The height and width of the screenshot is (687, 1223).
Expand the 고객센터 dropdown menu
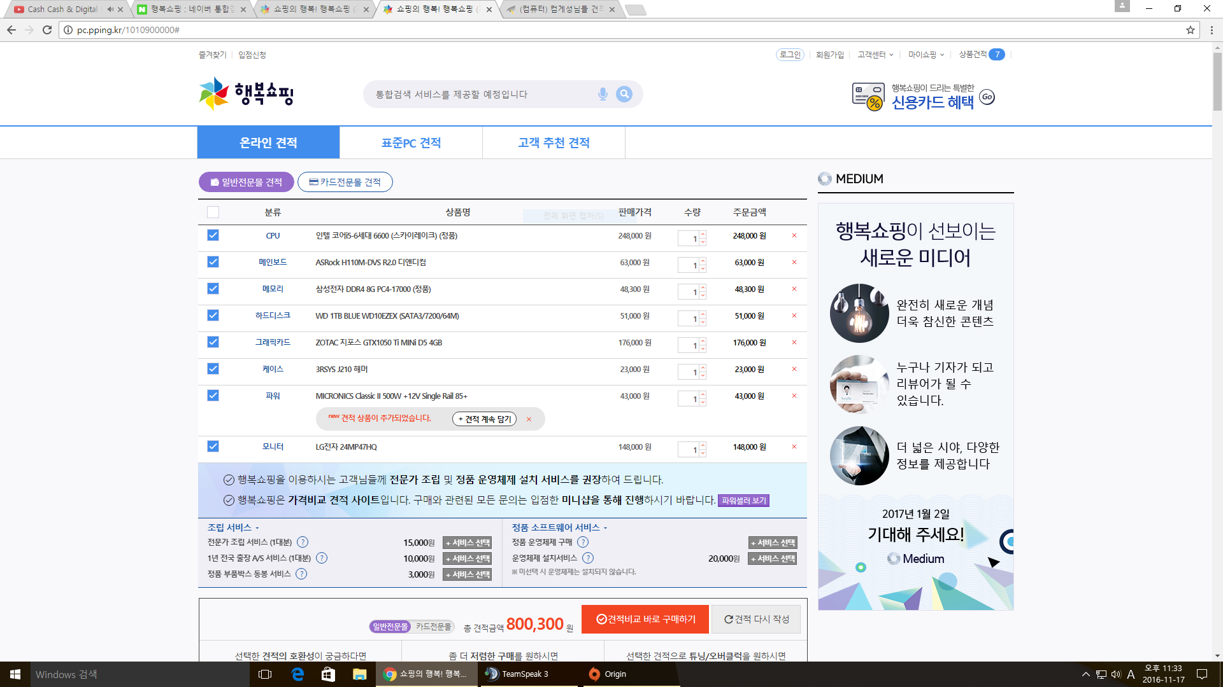tap(876, 55)
